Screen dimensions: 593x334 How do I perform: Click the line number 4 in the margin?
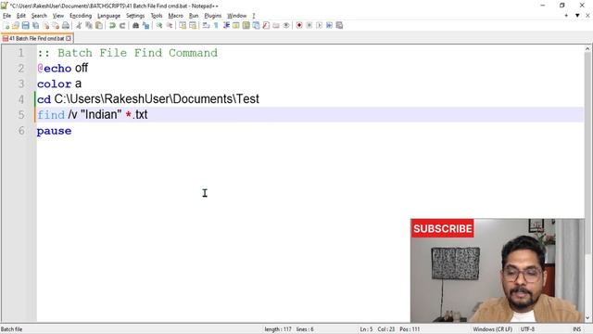[21, 99]
